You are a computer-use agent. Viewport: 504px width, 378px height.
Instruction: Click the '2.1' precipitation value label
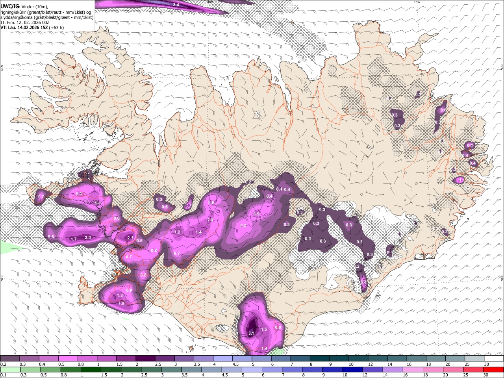coord(130,238)
